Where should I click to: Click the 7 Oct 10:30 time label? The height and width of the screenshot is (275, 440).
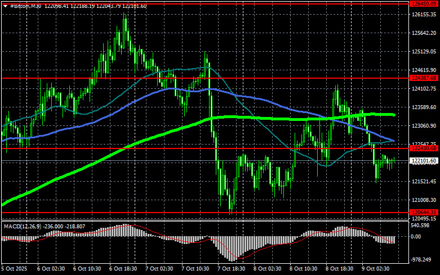[x=195, y=269]
